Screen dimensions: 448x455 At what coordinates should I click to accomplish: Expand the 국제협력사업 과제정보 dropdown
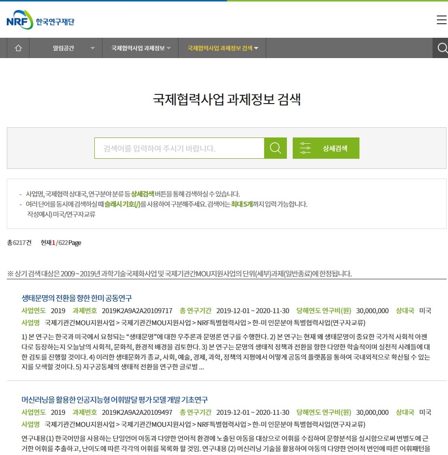(x=141, y=48)
